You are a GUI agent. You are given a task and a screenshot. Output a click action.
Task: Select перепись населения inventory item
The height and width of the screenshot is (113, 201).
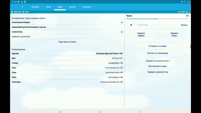pyautogui.click(x=21, y=36)
